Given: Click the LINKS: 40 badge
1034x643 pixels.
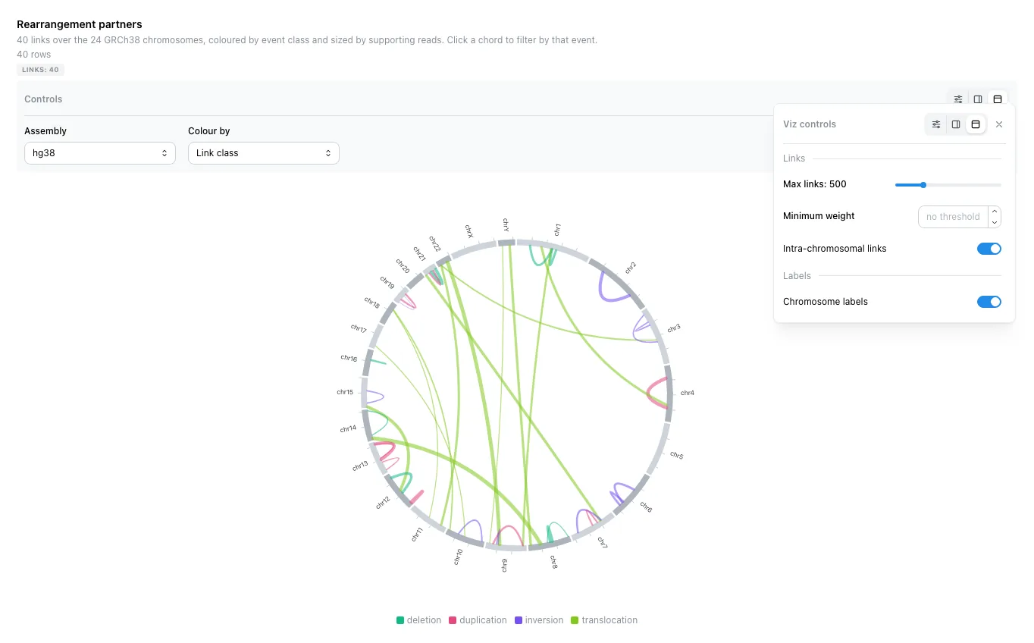Looking at the screenshot, I should pos(41,70).
